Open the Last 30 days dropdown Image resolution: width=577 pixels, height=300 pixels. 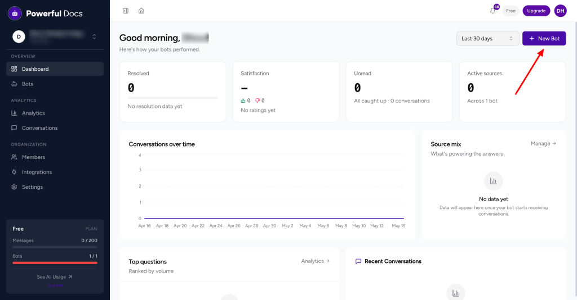[x=487, y=39]
